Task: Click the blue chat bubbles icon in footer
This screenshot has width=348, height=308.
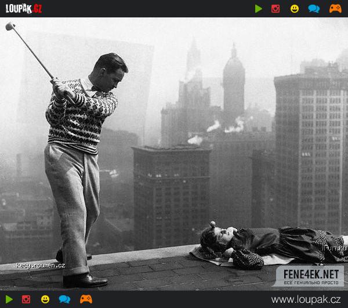Action: click(x=64, y=299)
